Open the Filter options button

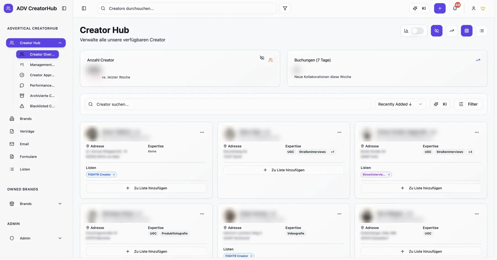(468, 104)
